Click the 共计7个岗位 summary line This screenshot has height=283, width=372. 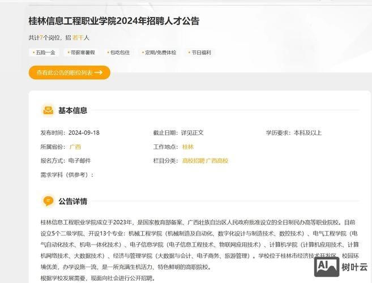[59, 38]
